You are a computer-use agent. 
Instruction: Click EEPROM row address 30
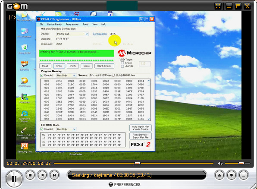(44, 145)
